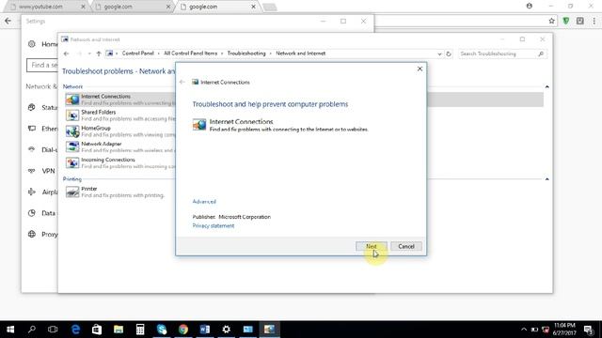602x338 pixels.
Task: Close the Internet Connections dialog with X
Action: pyautogui.click(x=420, y=69)
